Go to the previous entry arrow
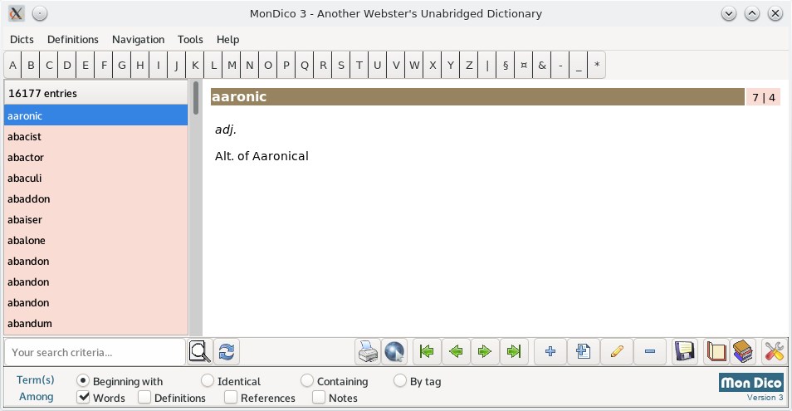The height and width of the screenshot is (411, 792). tap(456, 351)
